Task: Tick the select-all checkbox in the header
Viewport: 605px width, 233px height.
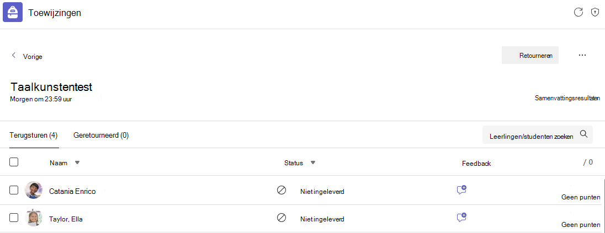Action: 14,162
